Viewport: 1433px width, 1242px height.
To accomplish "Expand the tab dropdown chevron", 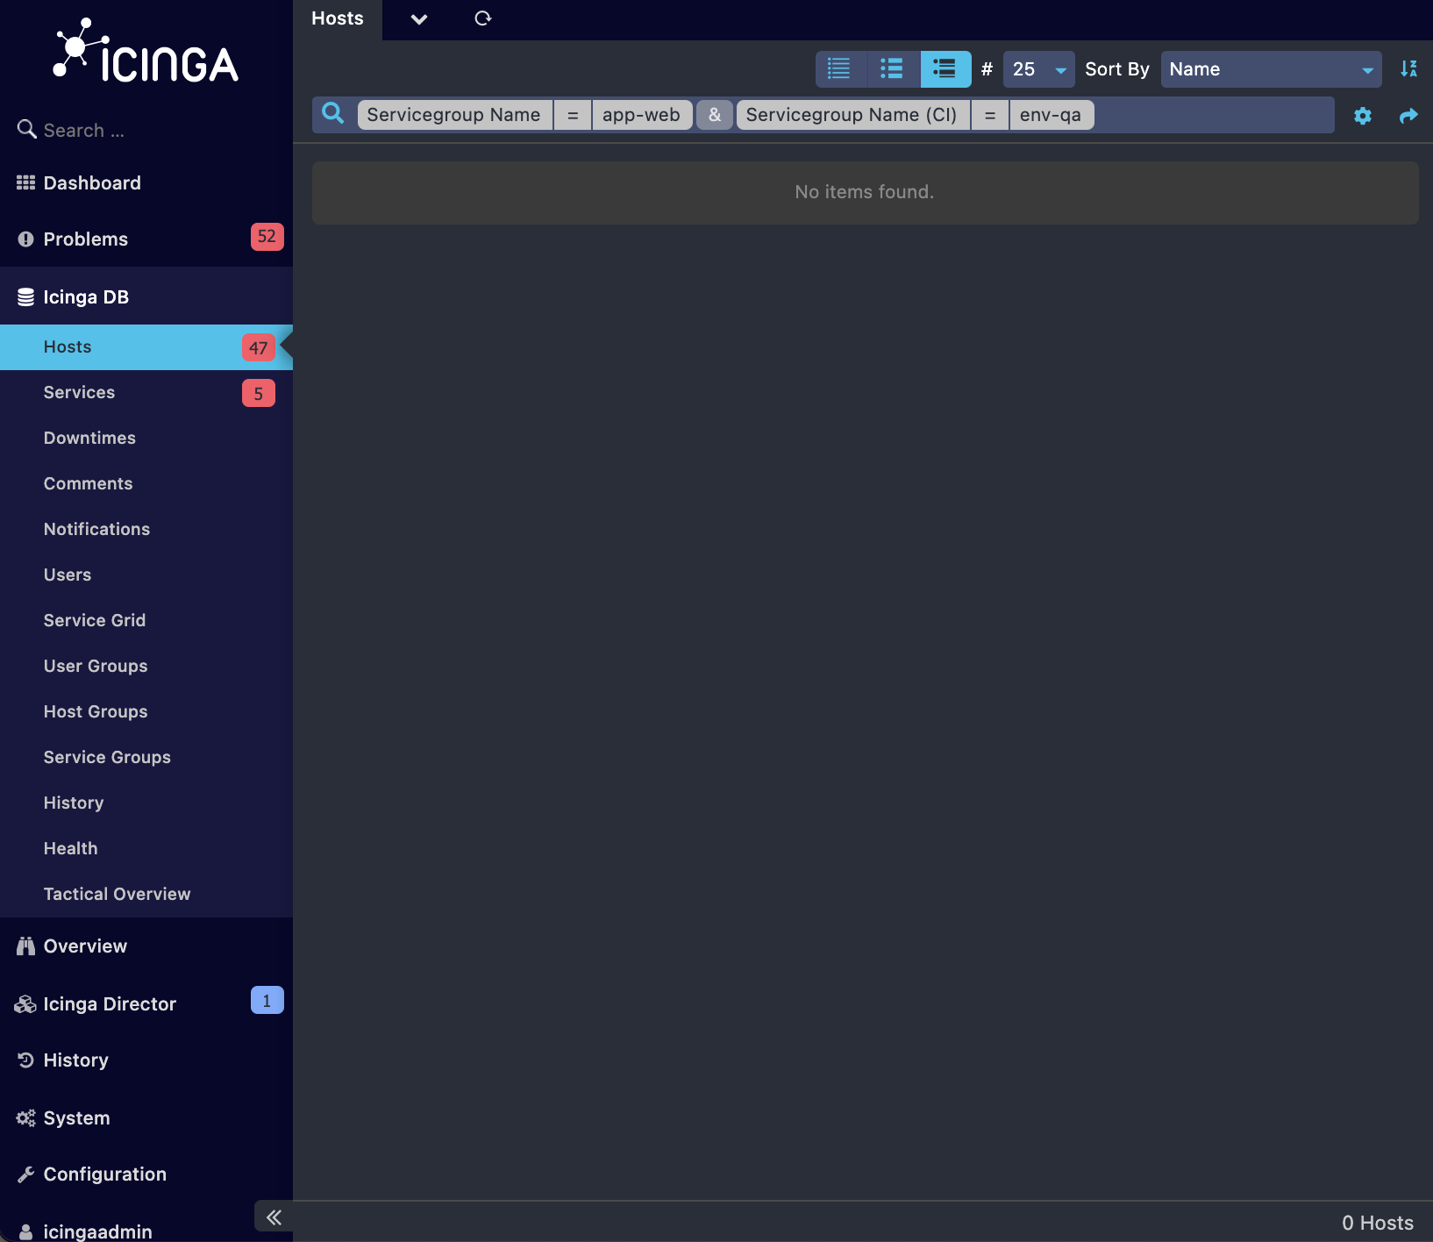I will click(x=419, y=19).
